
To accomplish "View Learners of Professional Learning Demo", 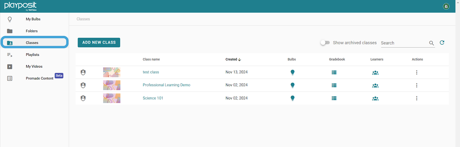I will point(375,85).
